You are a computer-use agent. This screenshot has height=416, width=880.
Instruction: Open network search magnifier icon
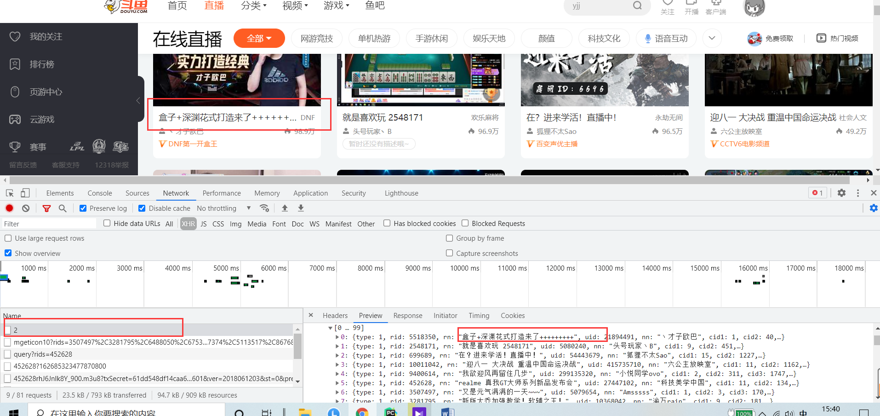(63, 208)
